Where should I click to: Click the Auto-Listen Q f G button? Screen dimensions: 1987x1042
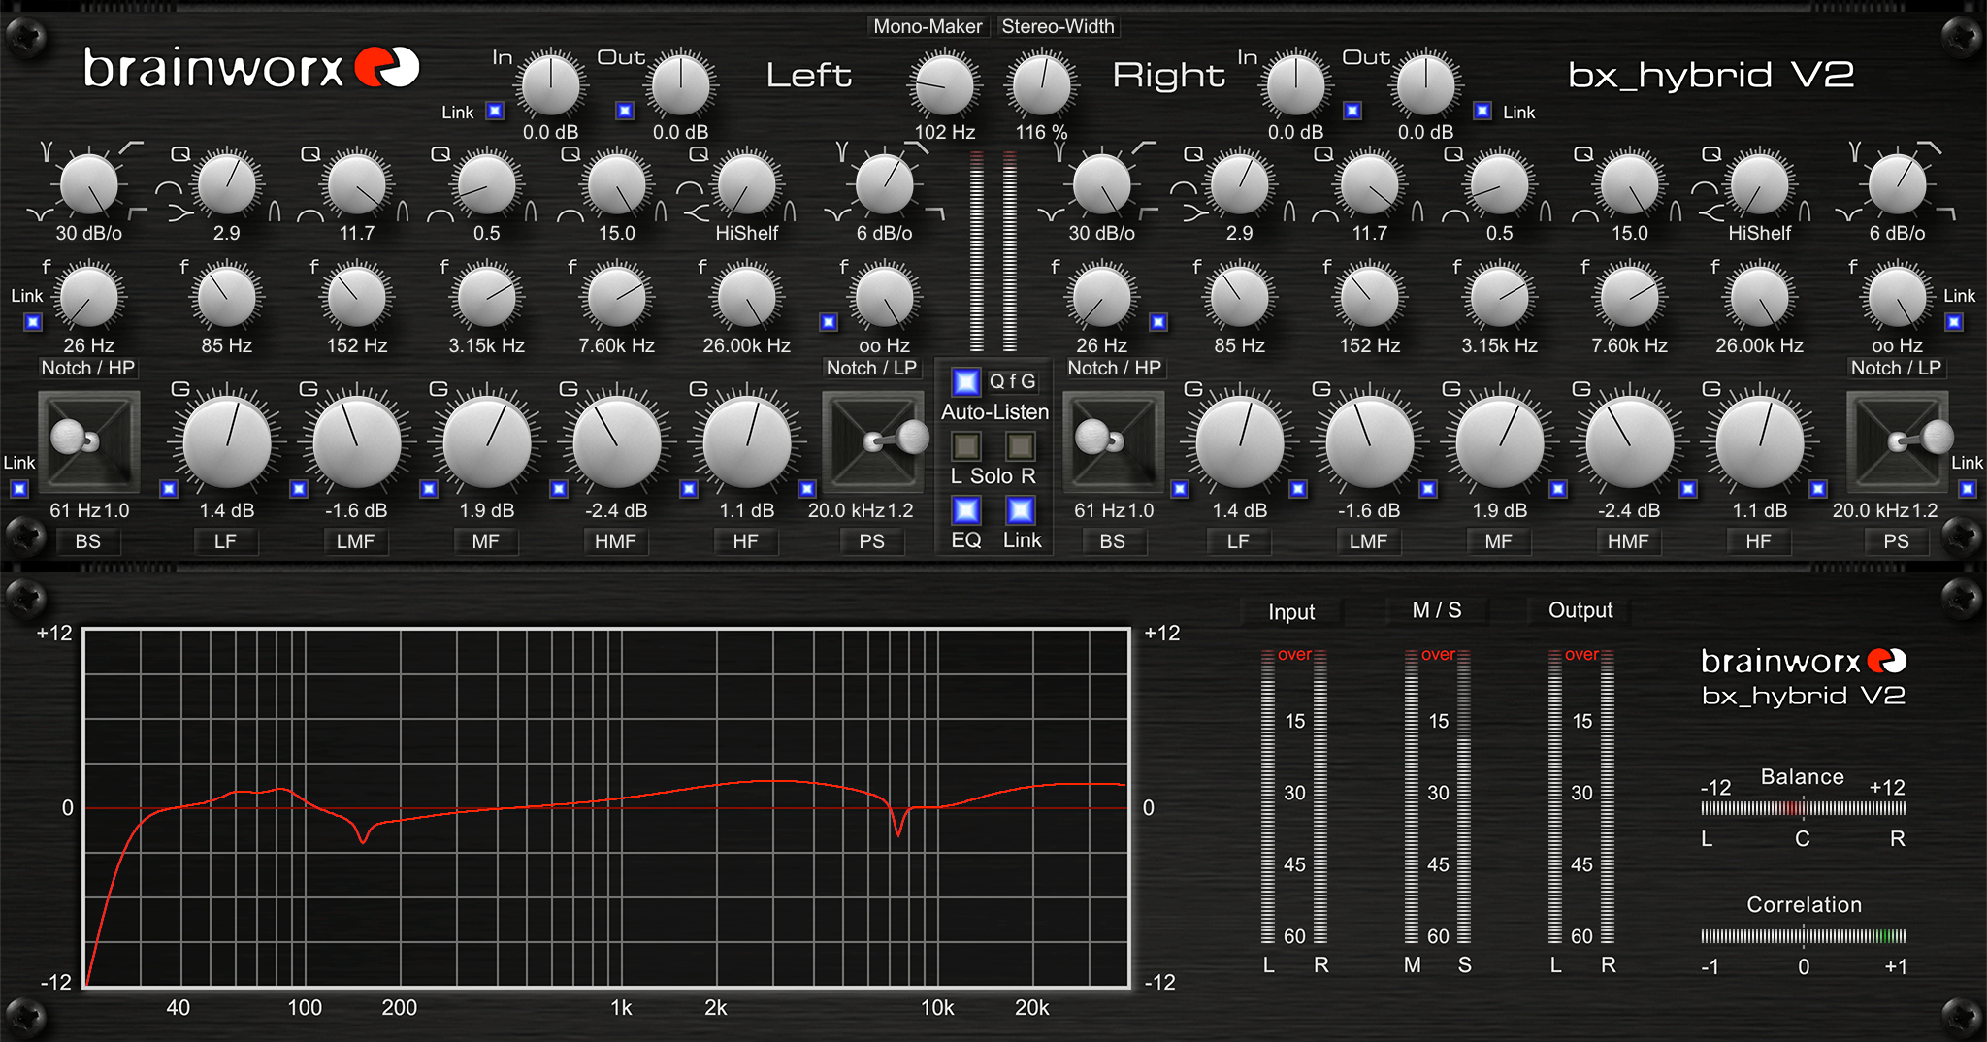(x=964, y=382)
